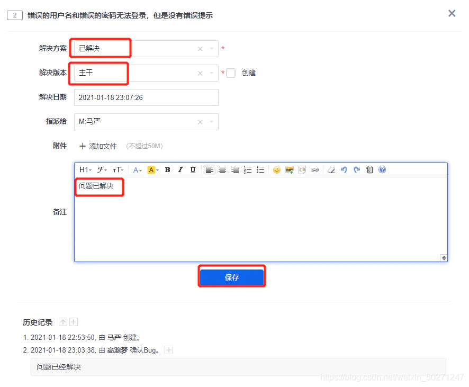Image resolution: width=469 pixels, height=387 pixels.
Task: Select the 已解决 solution field
Action: click(146, 49)
